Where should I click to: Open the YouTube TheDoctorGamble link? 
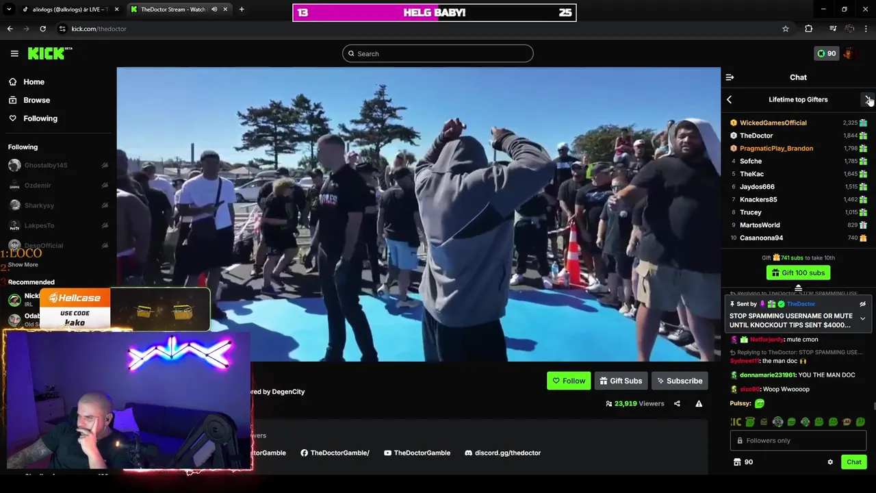click(x=417, y=453)
